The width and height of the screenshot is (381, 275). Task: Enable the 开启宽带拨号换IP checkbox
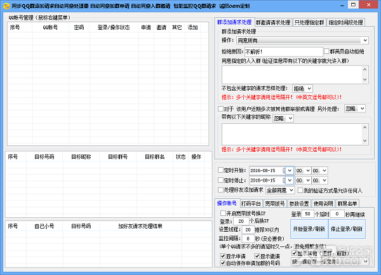223,213
